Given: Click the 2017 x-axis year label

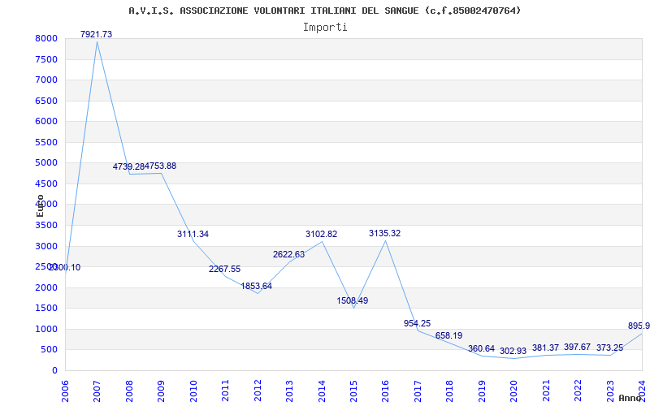Looking at the screenshot, I should click(418, 391).
